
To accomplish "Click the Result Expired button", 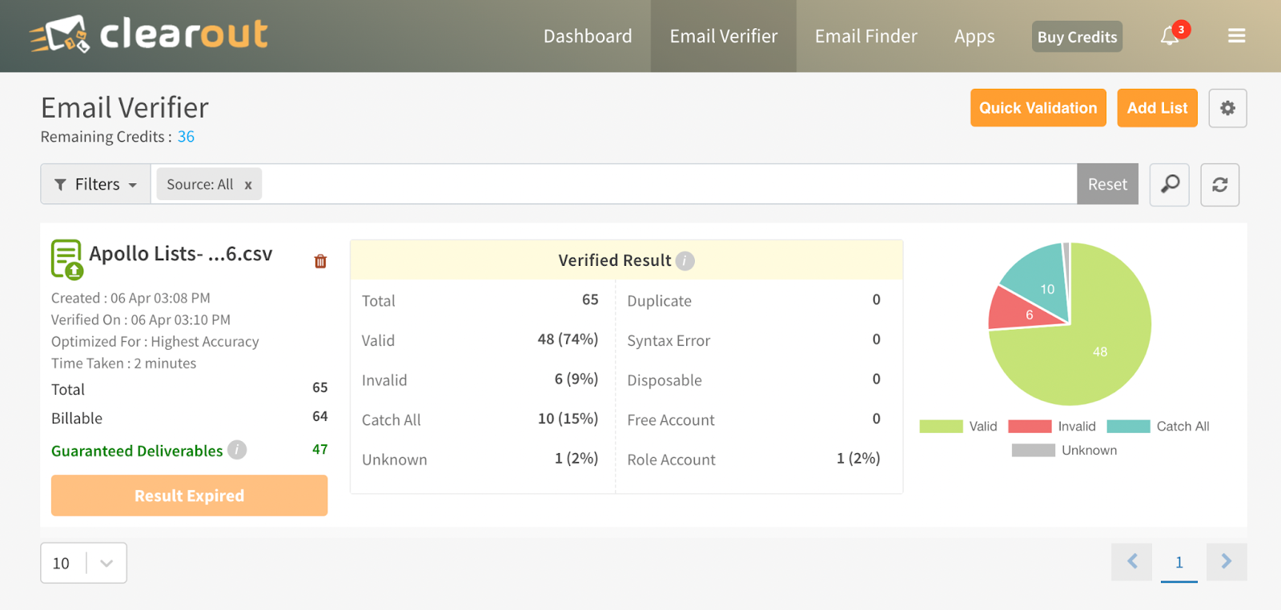I will pos(189,496).
